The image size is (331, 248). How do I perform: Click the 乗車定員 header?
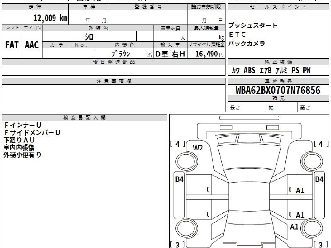pyautogui.click(x=170, y=28)
